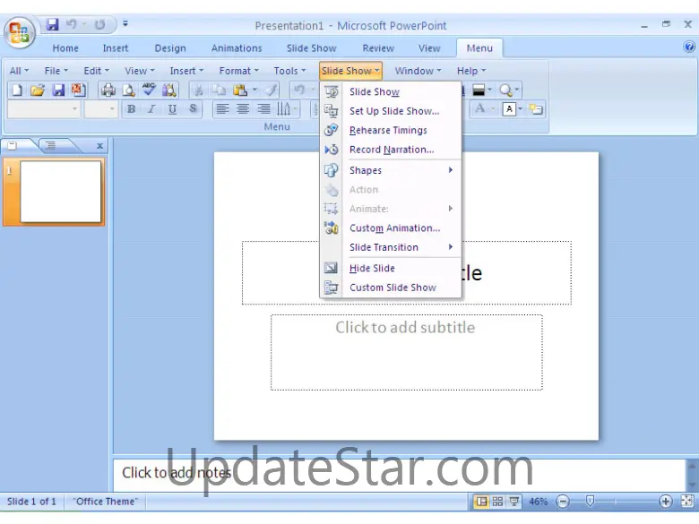Click the Open folder icon

(38, 90)
